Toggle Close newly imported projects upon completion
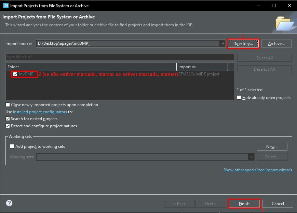Viewport: 297px width, 213px height. tap(8, 104)
